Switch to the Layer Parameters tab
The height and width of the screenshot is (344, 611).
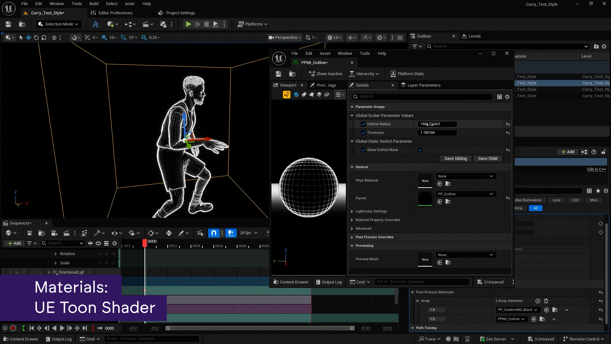(421, 85)
